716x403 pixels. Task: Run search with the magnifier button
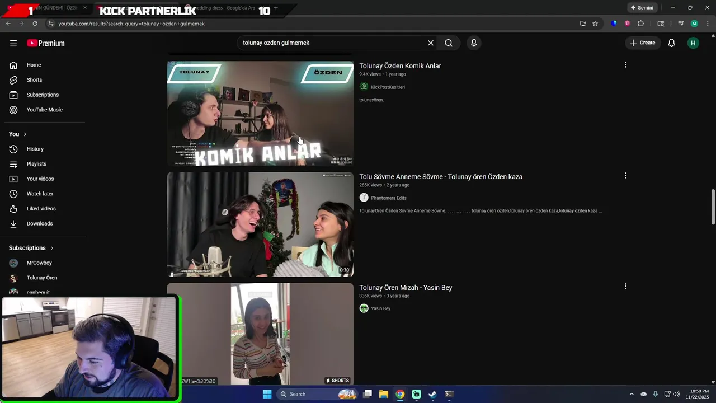449,43
